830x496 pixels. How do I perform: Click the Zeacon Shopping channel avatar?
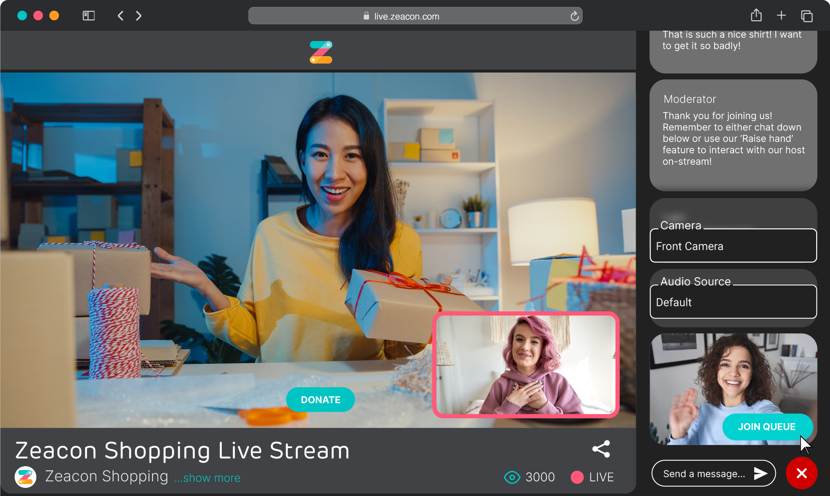tap(25, 477)
